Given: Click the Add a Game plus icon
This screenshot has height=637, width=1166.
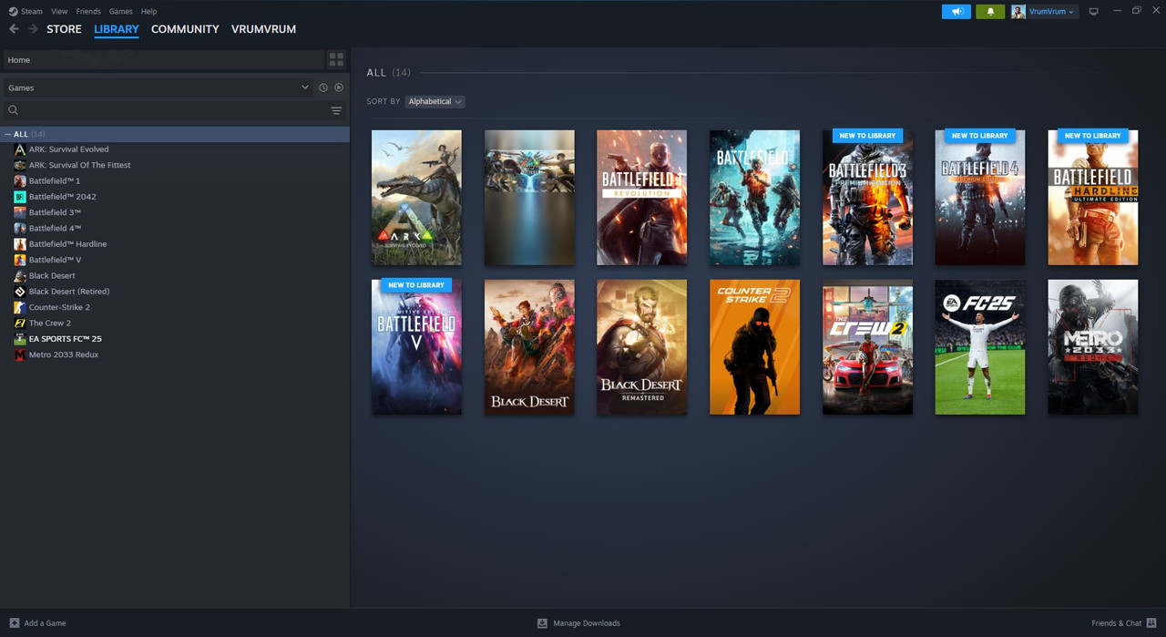Looking at the screenshot, I should tap(14, 623).
